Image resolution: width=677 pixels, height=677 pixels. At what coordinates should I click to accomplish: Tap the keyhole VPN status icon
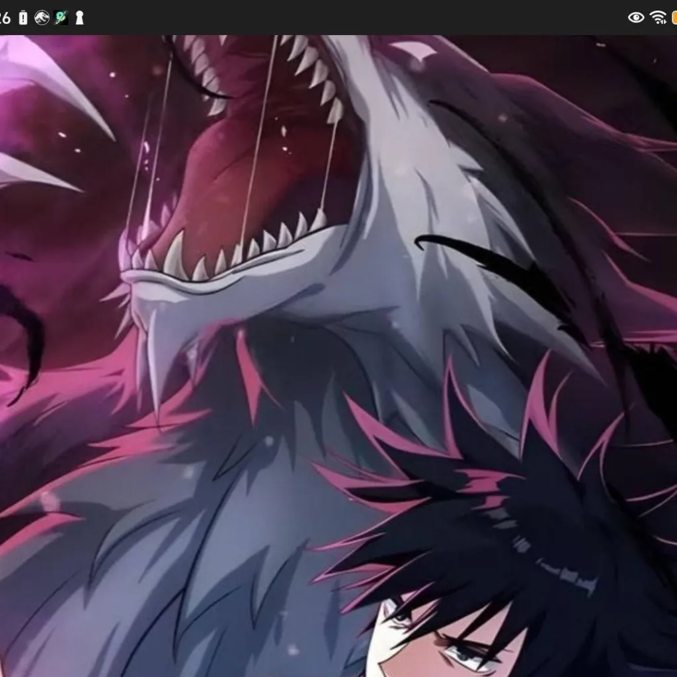[79, 18]
